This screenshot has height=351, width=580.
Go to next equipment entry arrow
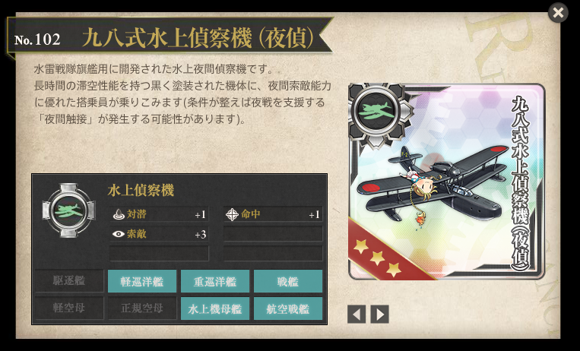pyautogui.click(x=380, y=314)
